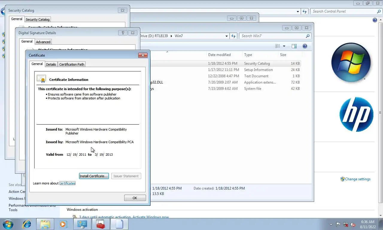Viewport: 383px width, 230px height.
Task: Expand the RTL8139 breadcrumb arrow before Win7
Action: tap(172, 36)
